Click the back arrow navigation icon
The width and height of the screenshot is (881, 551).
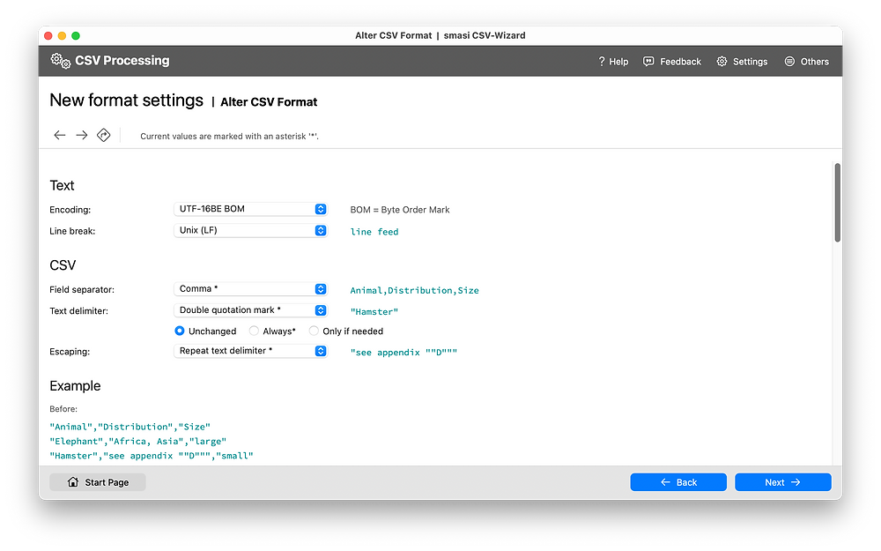tap(59, 135)
